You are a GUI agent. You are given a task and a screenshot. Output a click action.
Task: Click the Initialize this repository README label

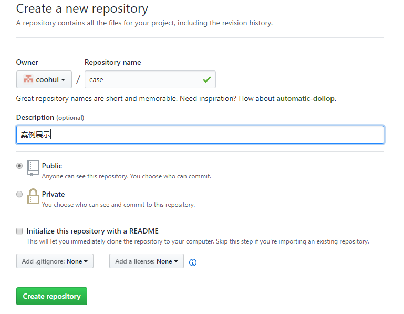pos(92,231)
